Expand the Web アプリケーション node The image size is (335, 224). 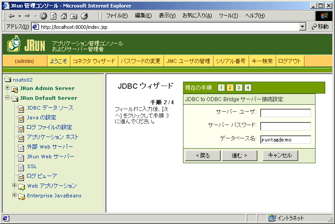[14, 185]
